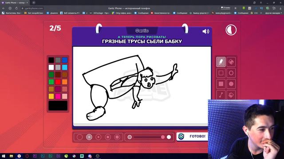Screen dimensions: 284x159
Task: Pick the largest brush size
Action: click(117, 137)
